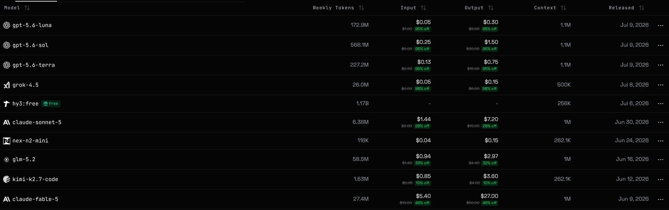
Task: Click the Released column header
Action: (x=621, y=8)
